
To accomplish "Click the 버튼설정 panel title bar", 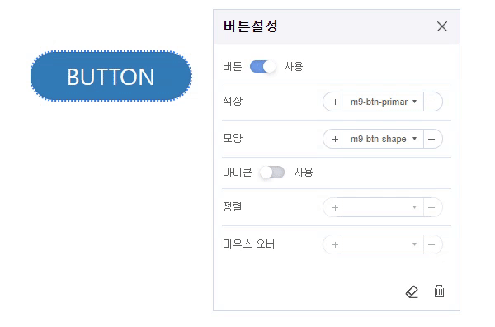I will point(337,26).
